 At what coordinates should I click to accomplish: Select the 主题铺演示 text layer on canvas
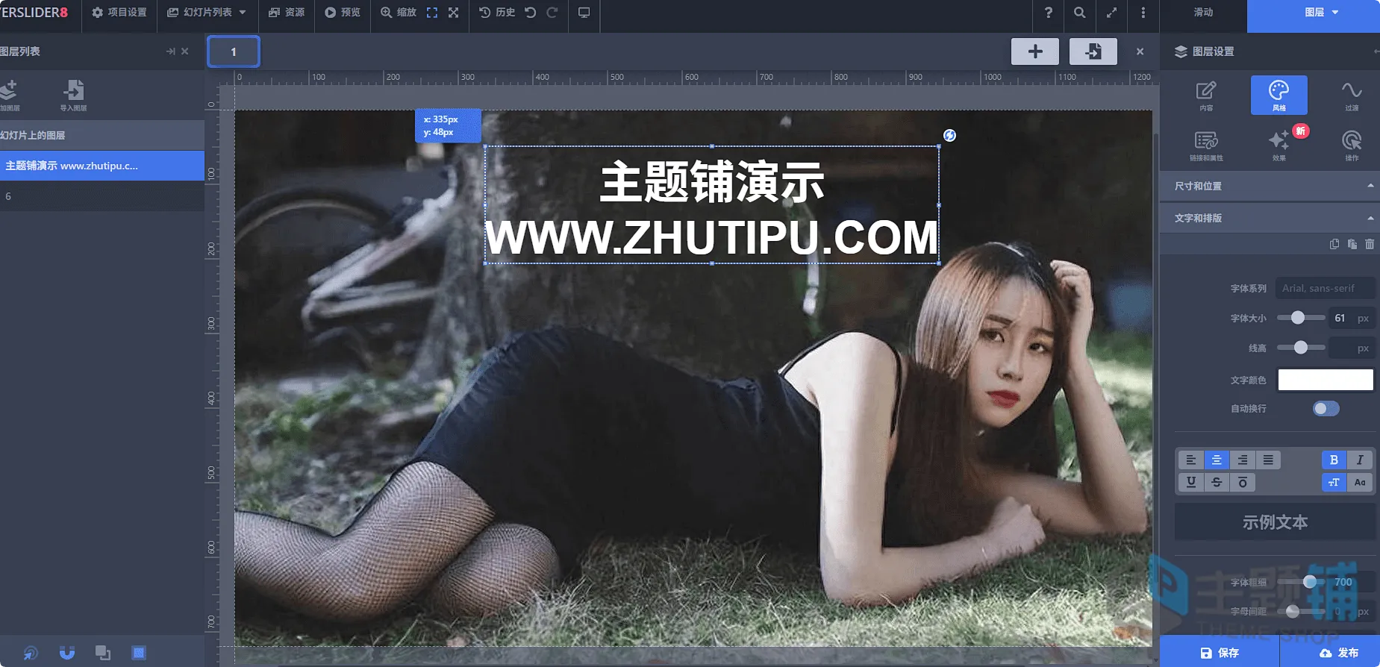712,205
